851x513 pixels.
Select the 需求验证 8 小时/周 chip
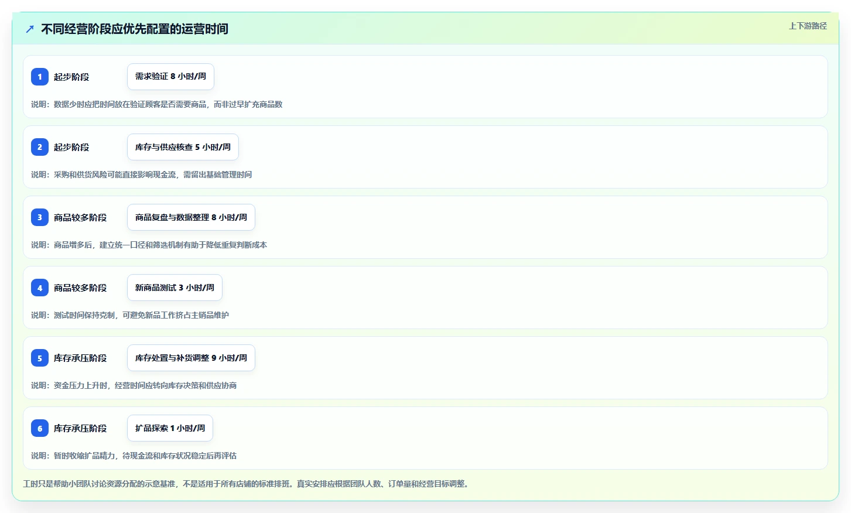point(170,77)
